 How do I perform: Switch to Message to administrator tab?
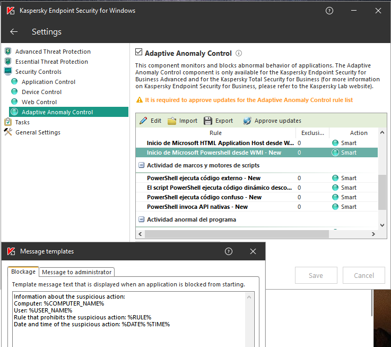(76, 272)
